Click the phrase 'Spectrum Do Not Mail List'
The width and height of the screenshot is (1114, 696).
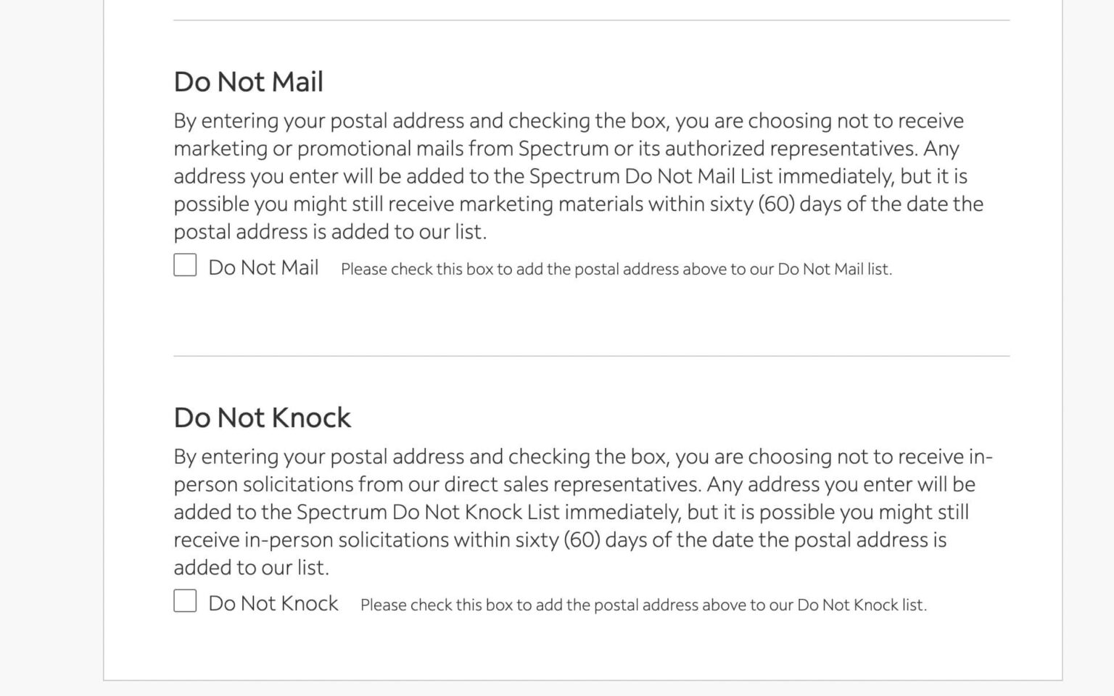651,176
